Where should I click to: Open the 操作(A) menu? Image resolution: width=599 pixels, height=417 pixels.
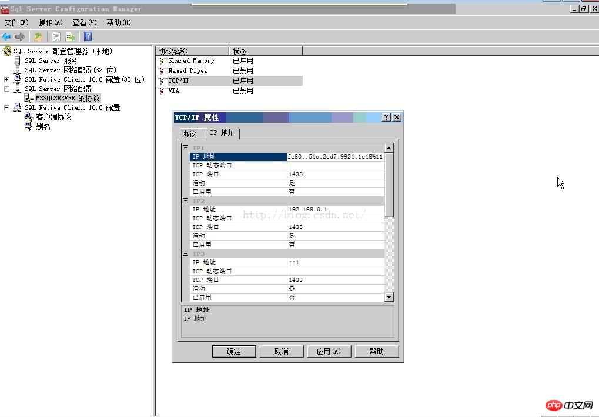[51, 22]
